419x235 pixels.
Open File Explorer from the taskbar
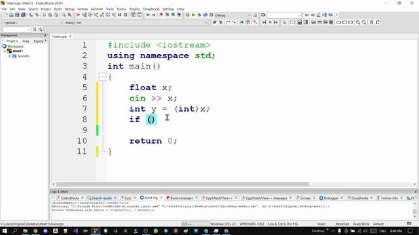pos(25,230)
